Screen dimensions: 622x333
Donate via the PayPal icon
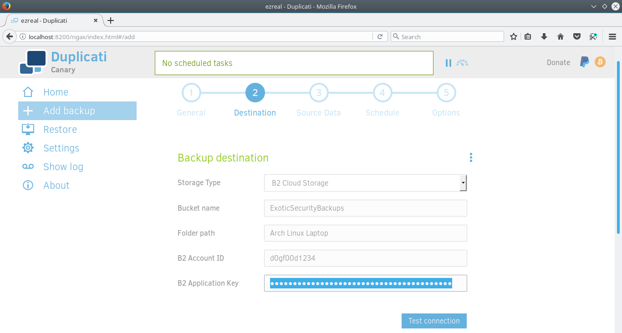point(584,62)
